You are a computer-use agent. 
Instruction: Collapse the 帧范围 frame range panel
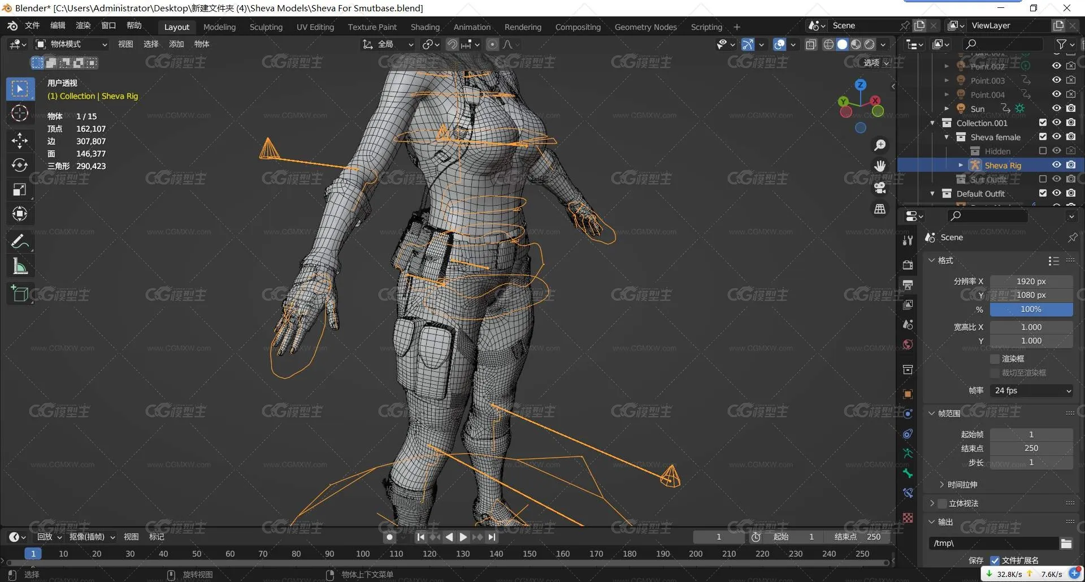[932, 414]
